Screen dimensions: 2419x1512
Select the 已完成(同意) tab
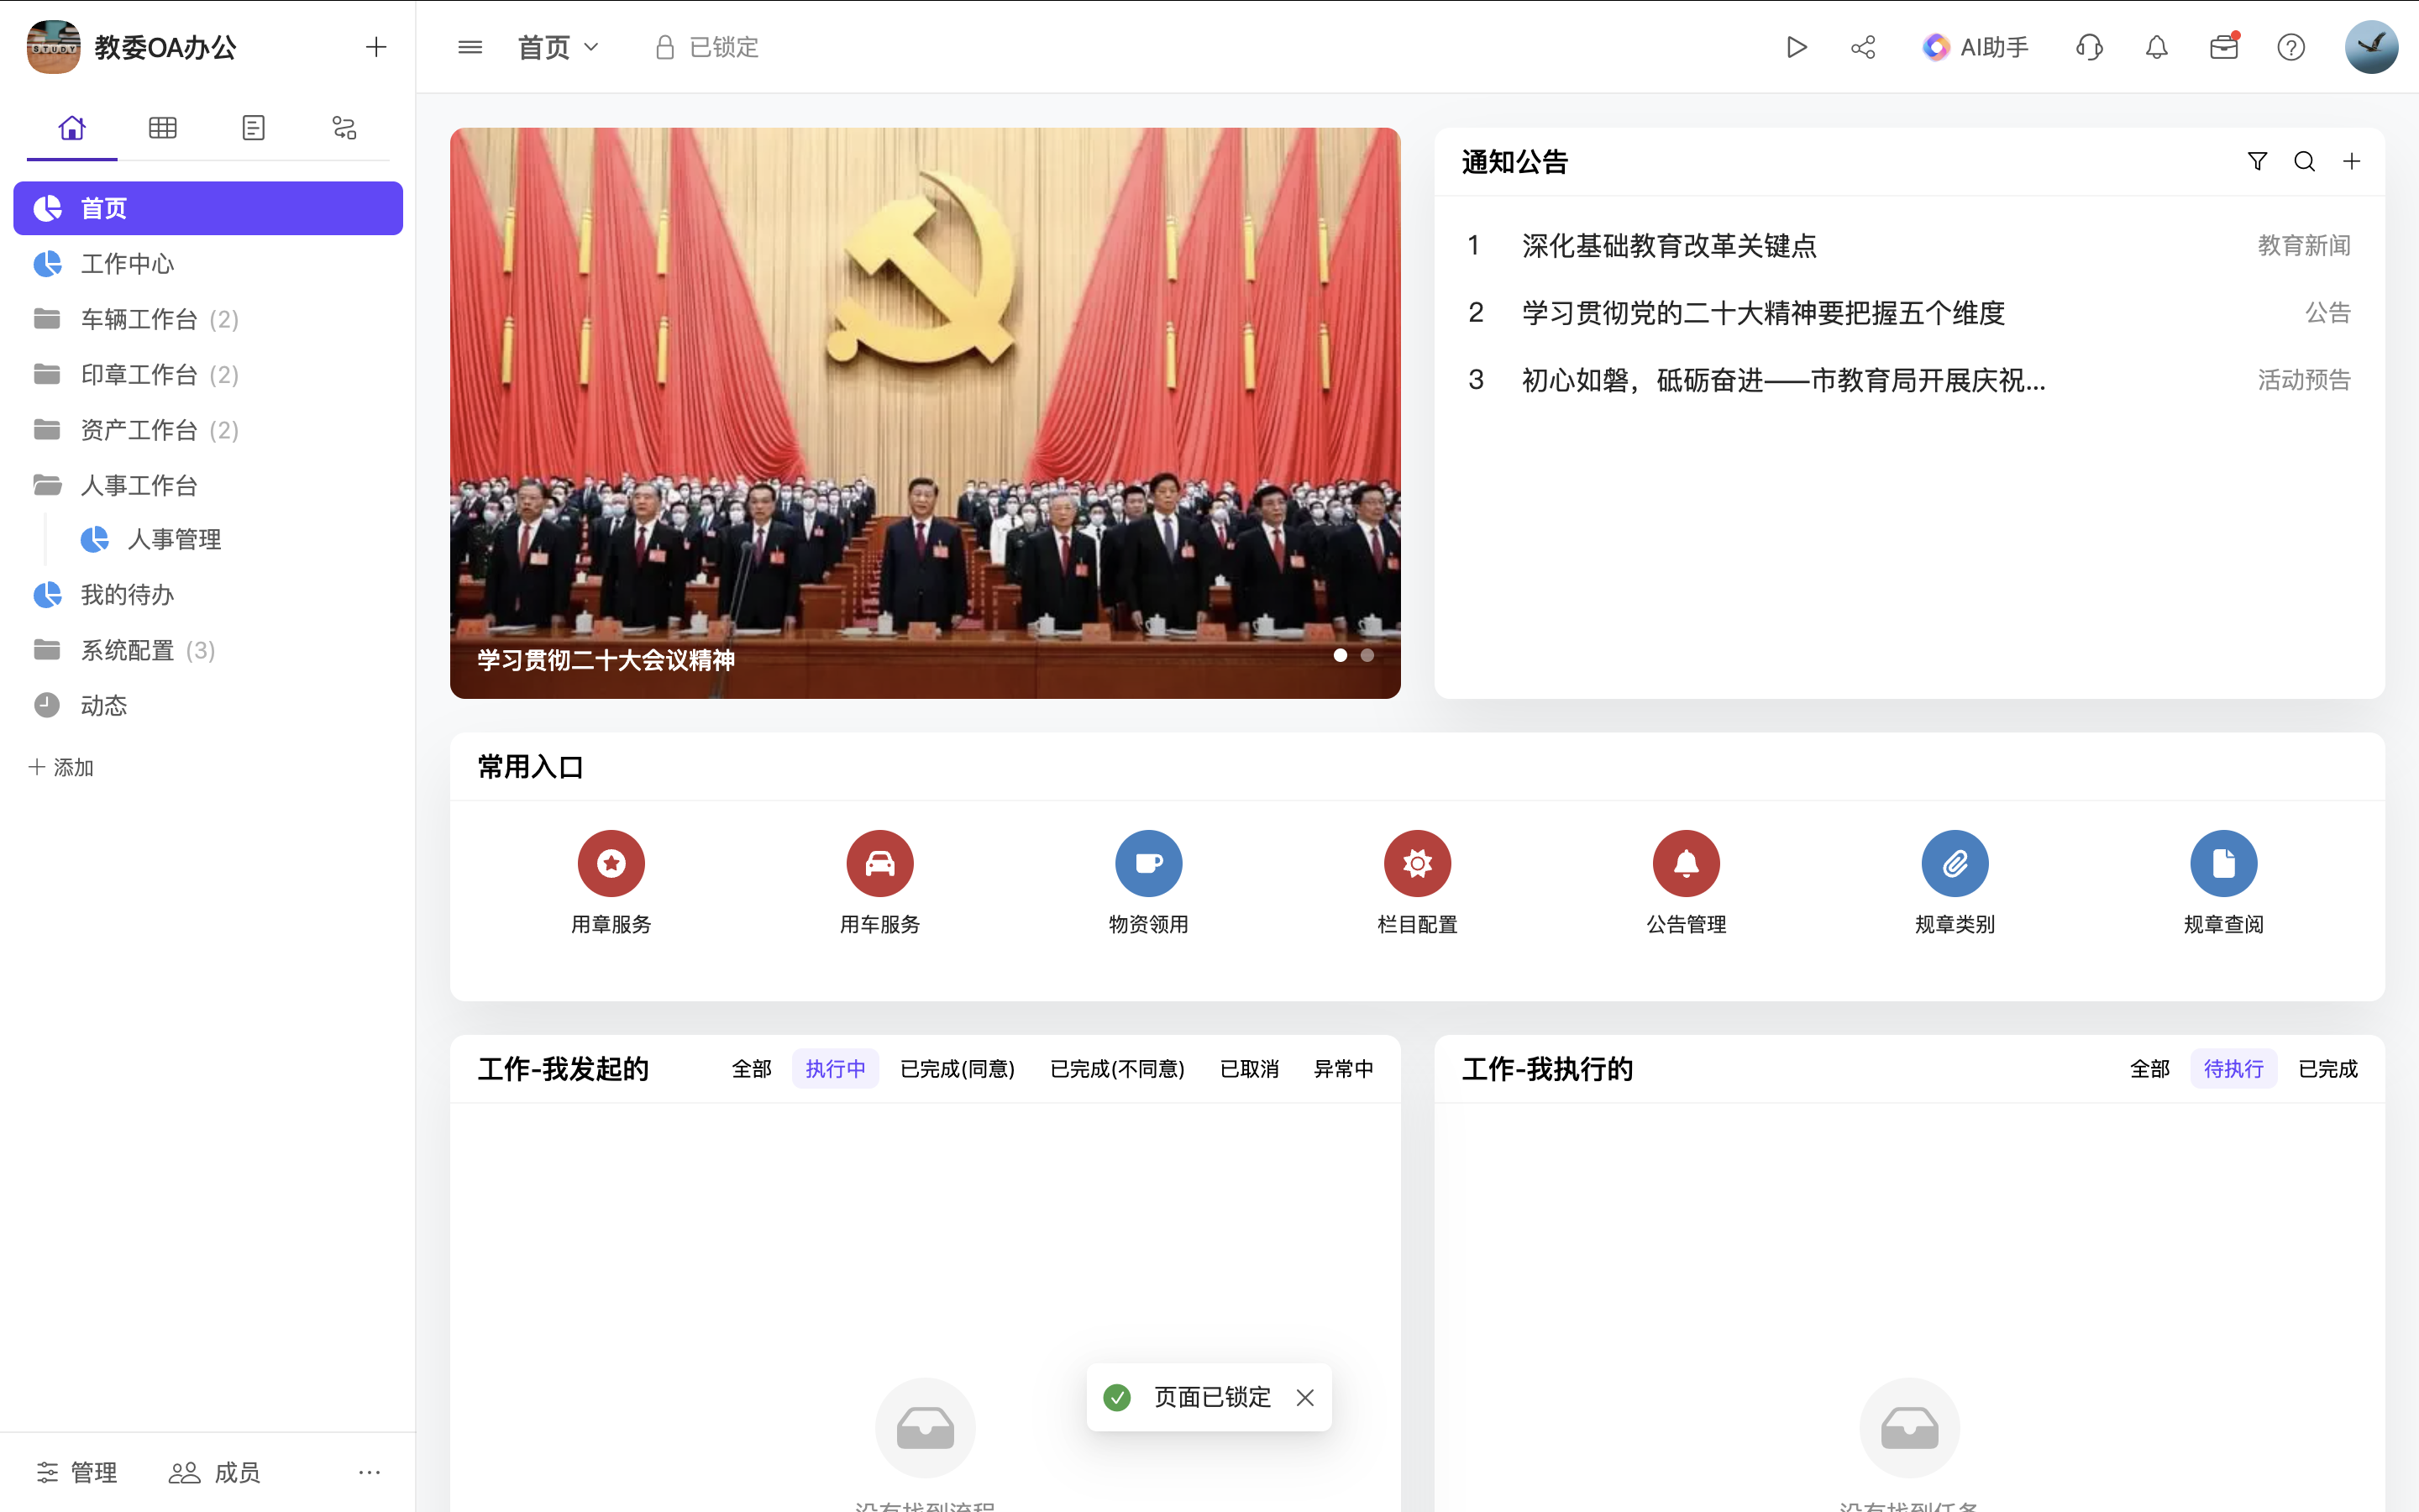pyautogui.click(x=958, y=1069)
